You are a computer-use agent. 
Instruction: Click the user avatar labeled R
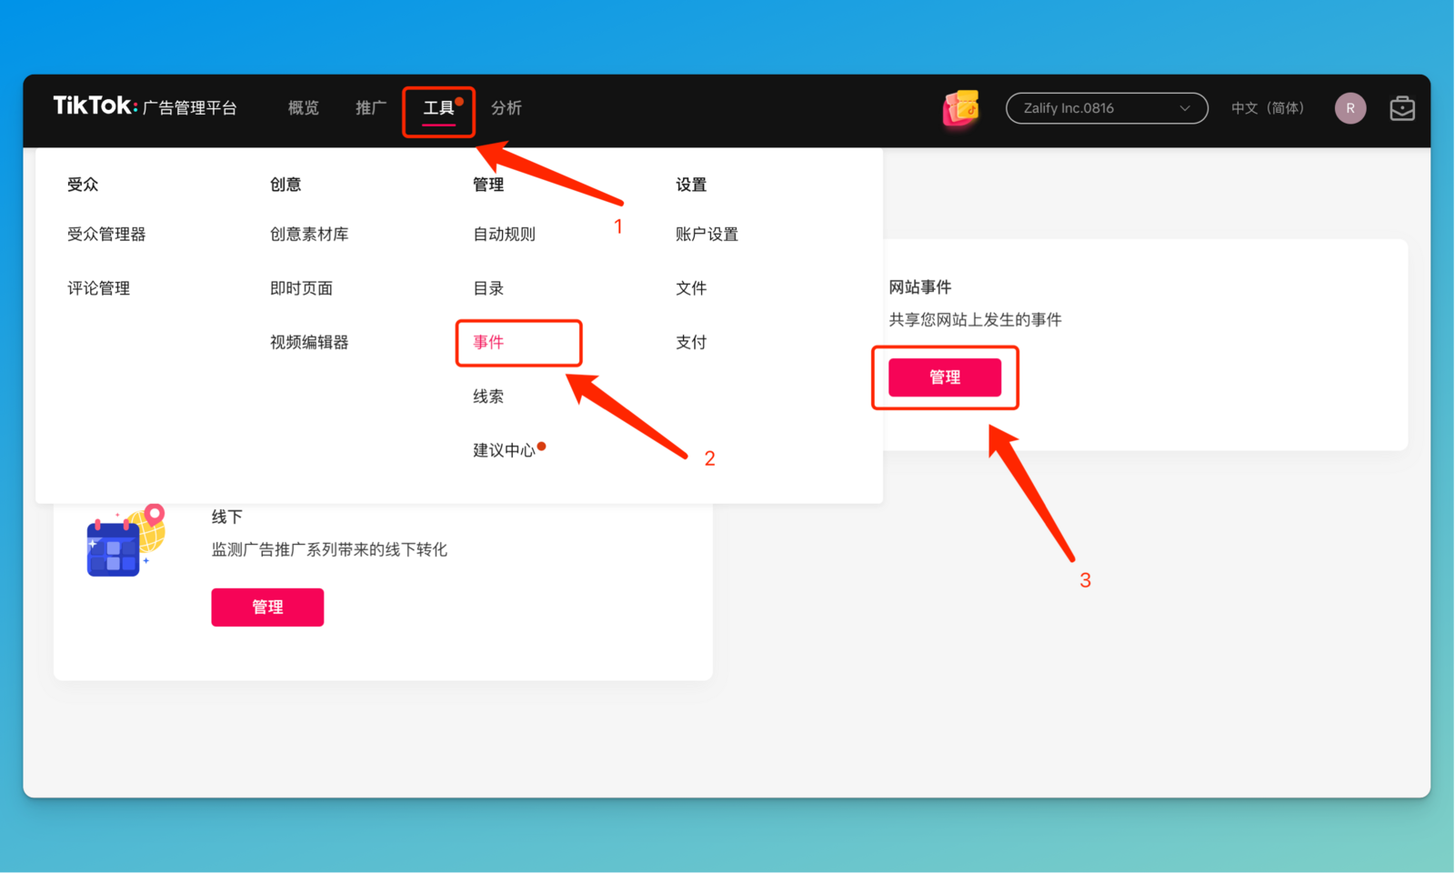click(1350, 108)
